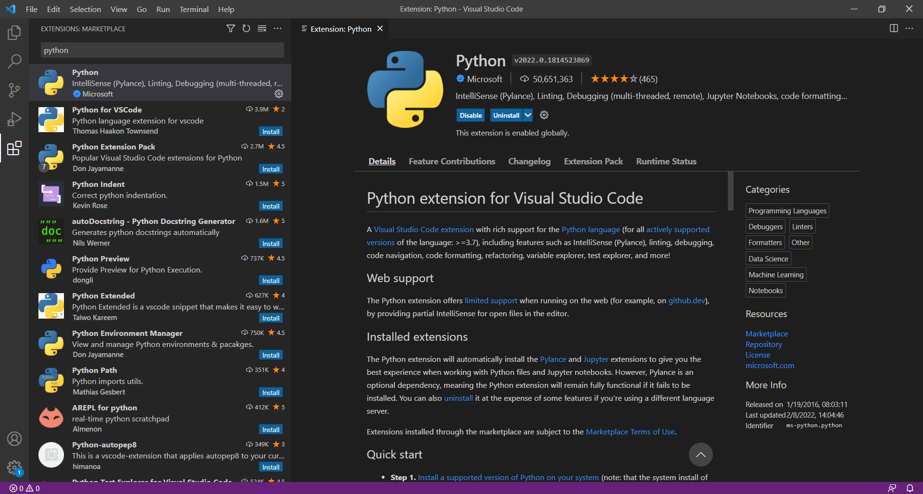Image resolution: width=923 pixels, height=494 pixels.
Task: Click the manage gear on Python list item
Action: point(279,94)
